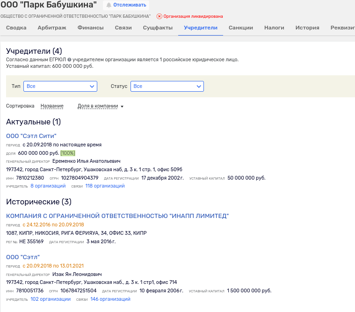355x312 pixels.
Task: Click the green 100% share badge
Action: pos(68,153)
